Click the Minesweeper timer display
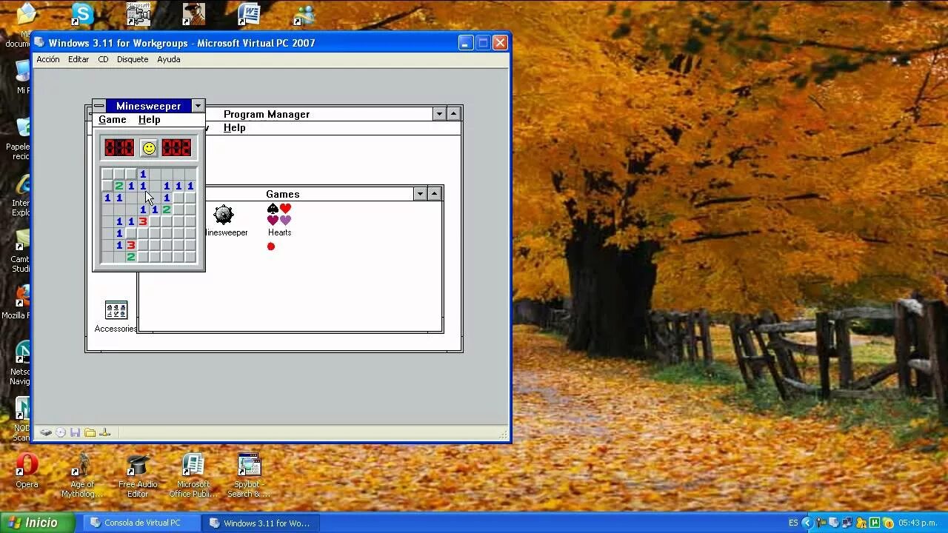The width and height of the screenshot is (948, 533). pyautogui.click(x=176, y=148)
